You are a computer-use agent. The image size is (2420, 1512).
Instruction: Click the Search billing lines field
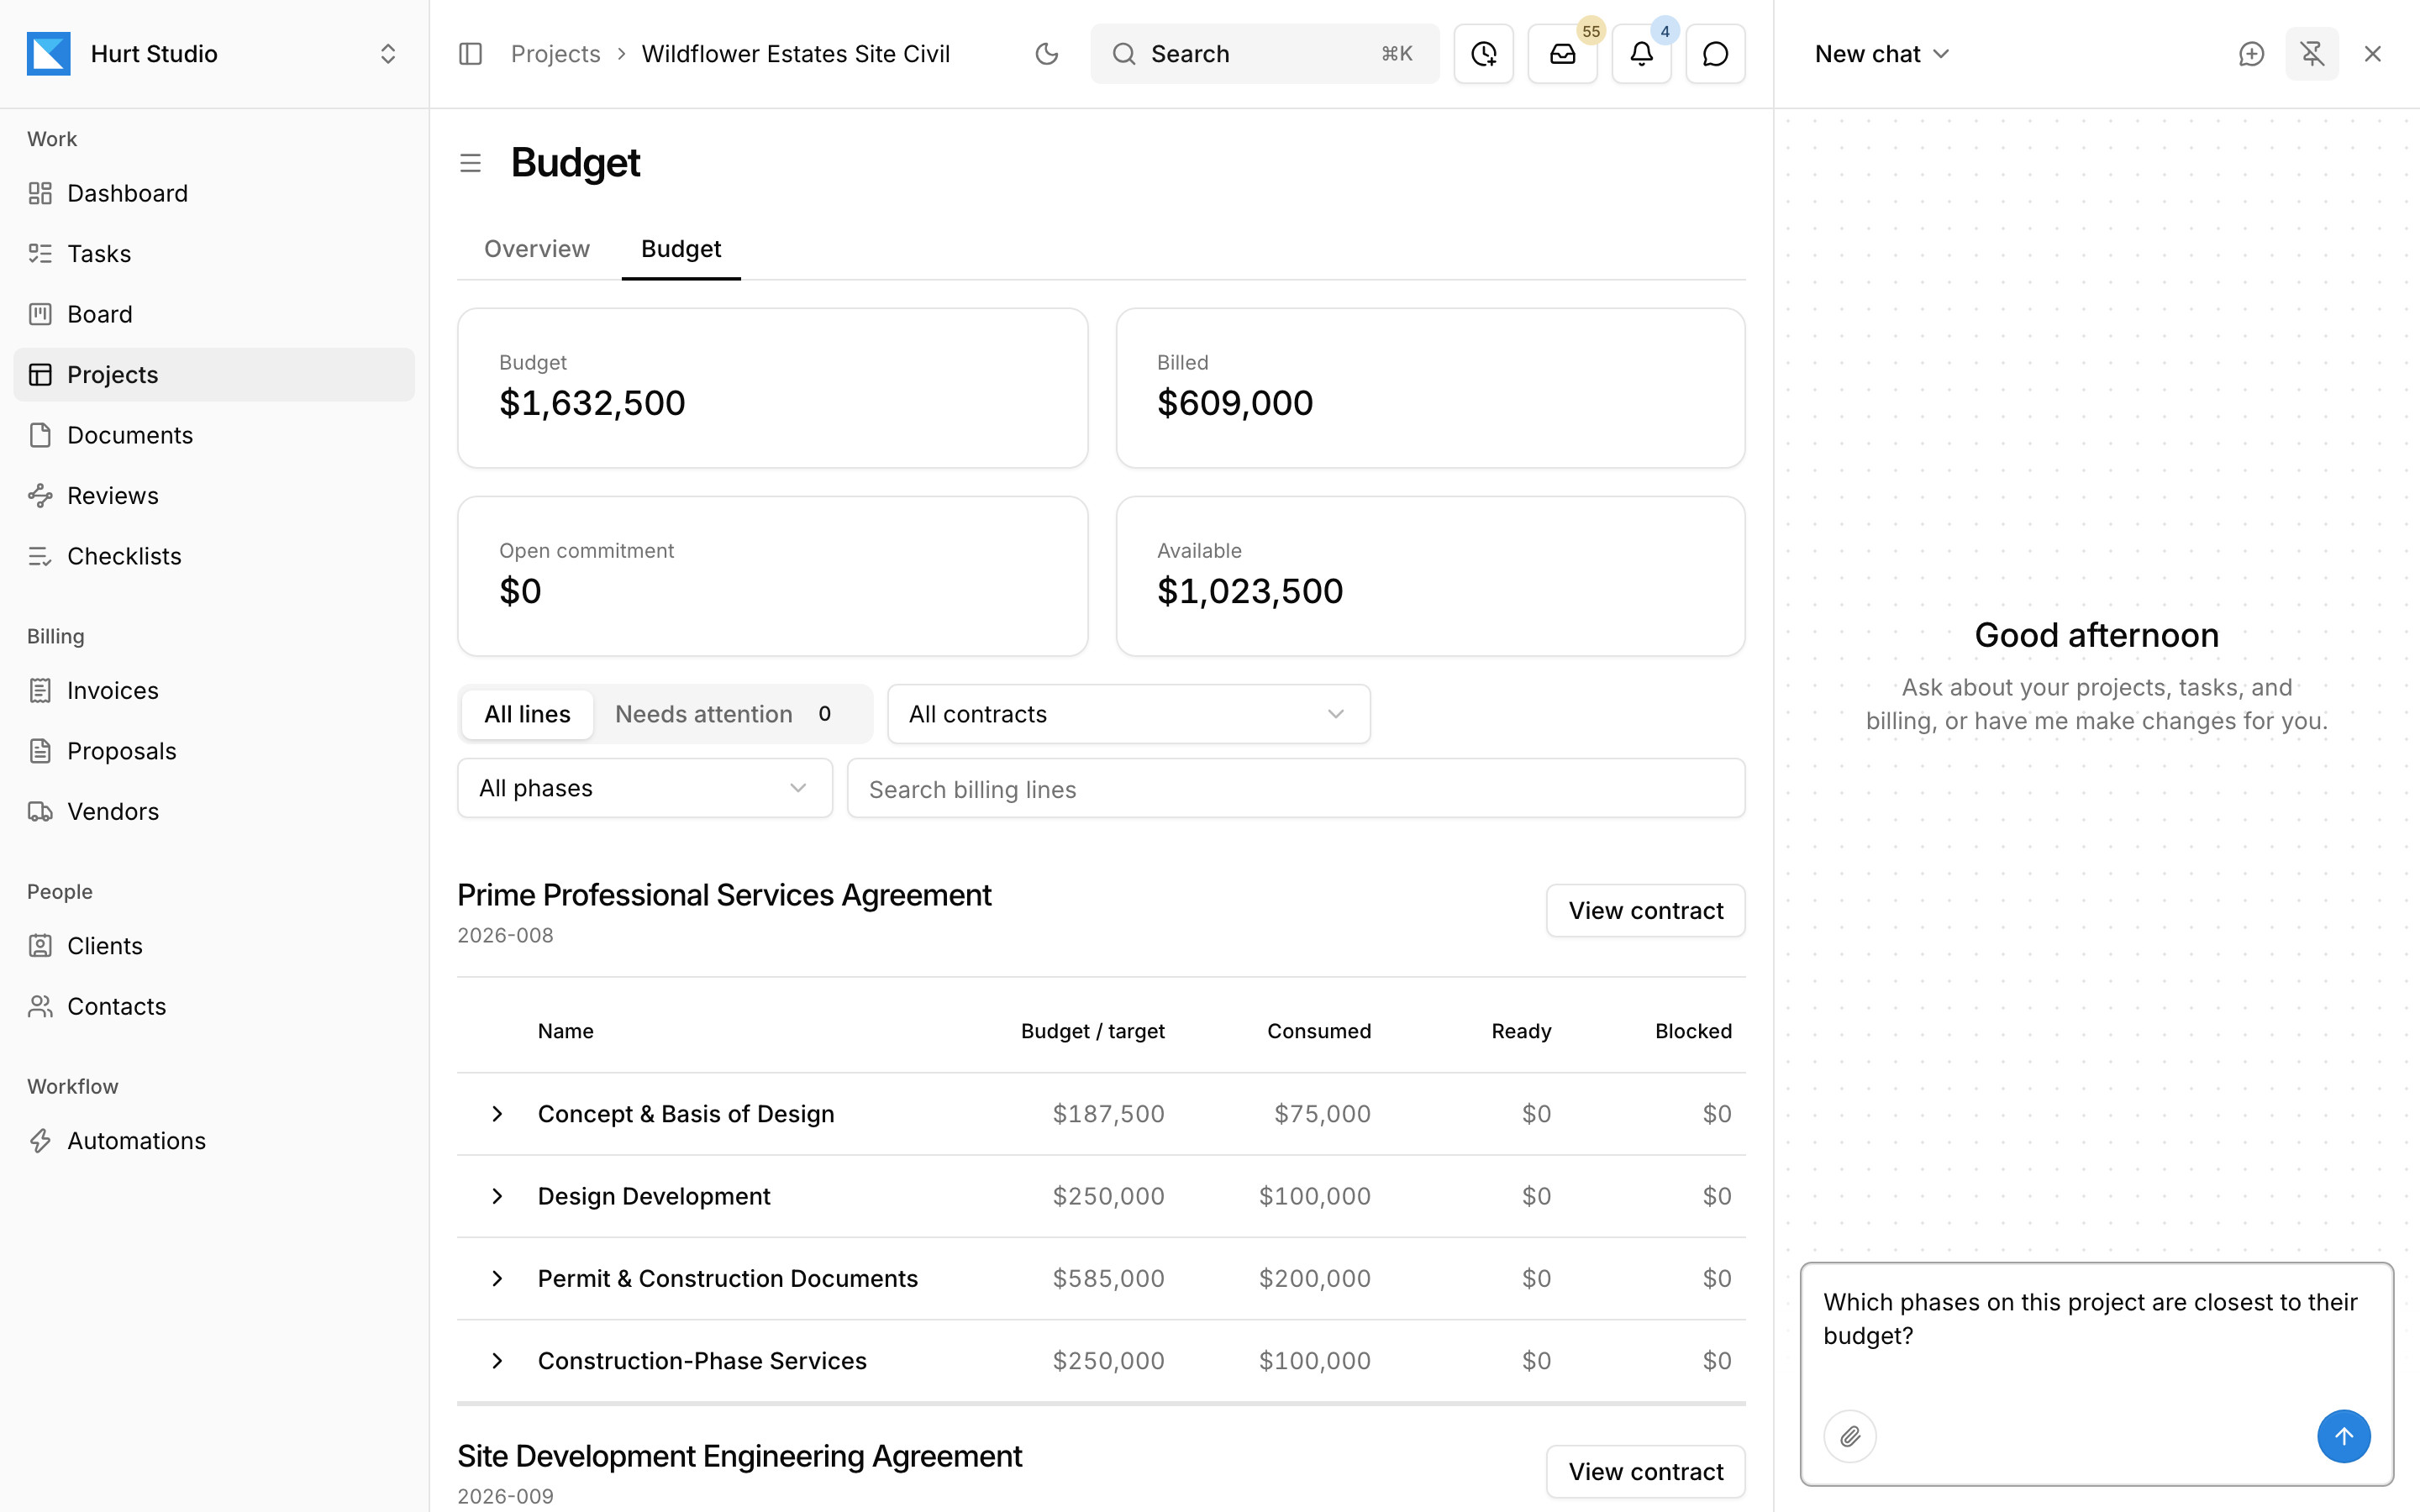pyautogui.click(x=1296, y=789)
